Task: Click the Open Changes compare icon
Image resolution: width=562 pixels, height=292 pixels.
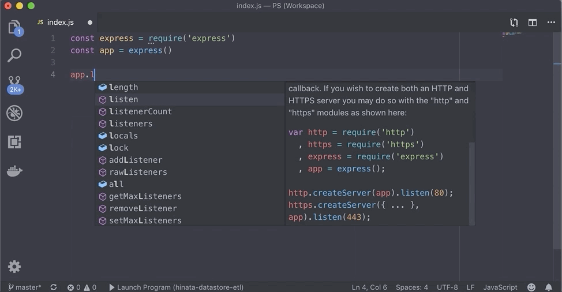Action: (x=514, y=23)
